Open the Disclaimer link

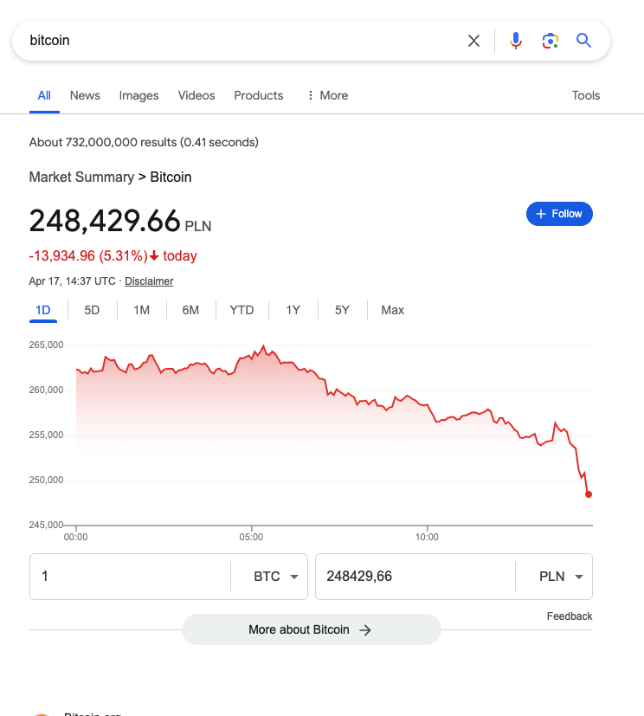[149, 281]
